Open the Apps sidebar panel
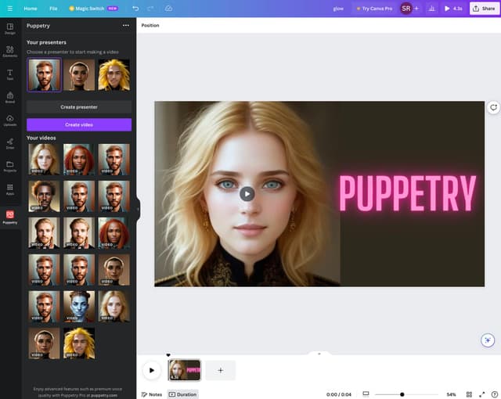The height and width of the screenshot is (399, 501). pos(10,189)
